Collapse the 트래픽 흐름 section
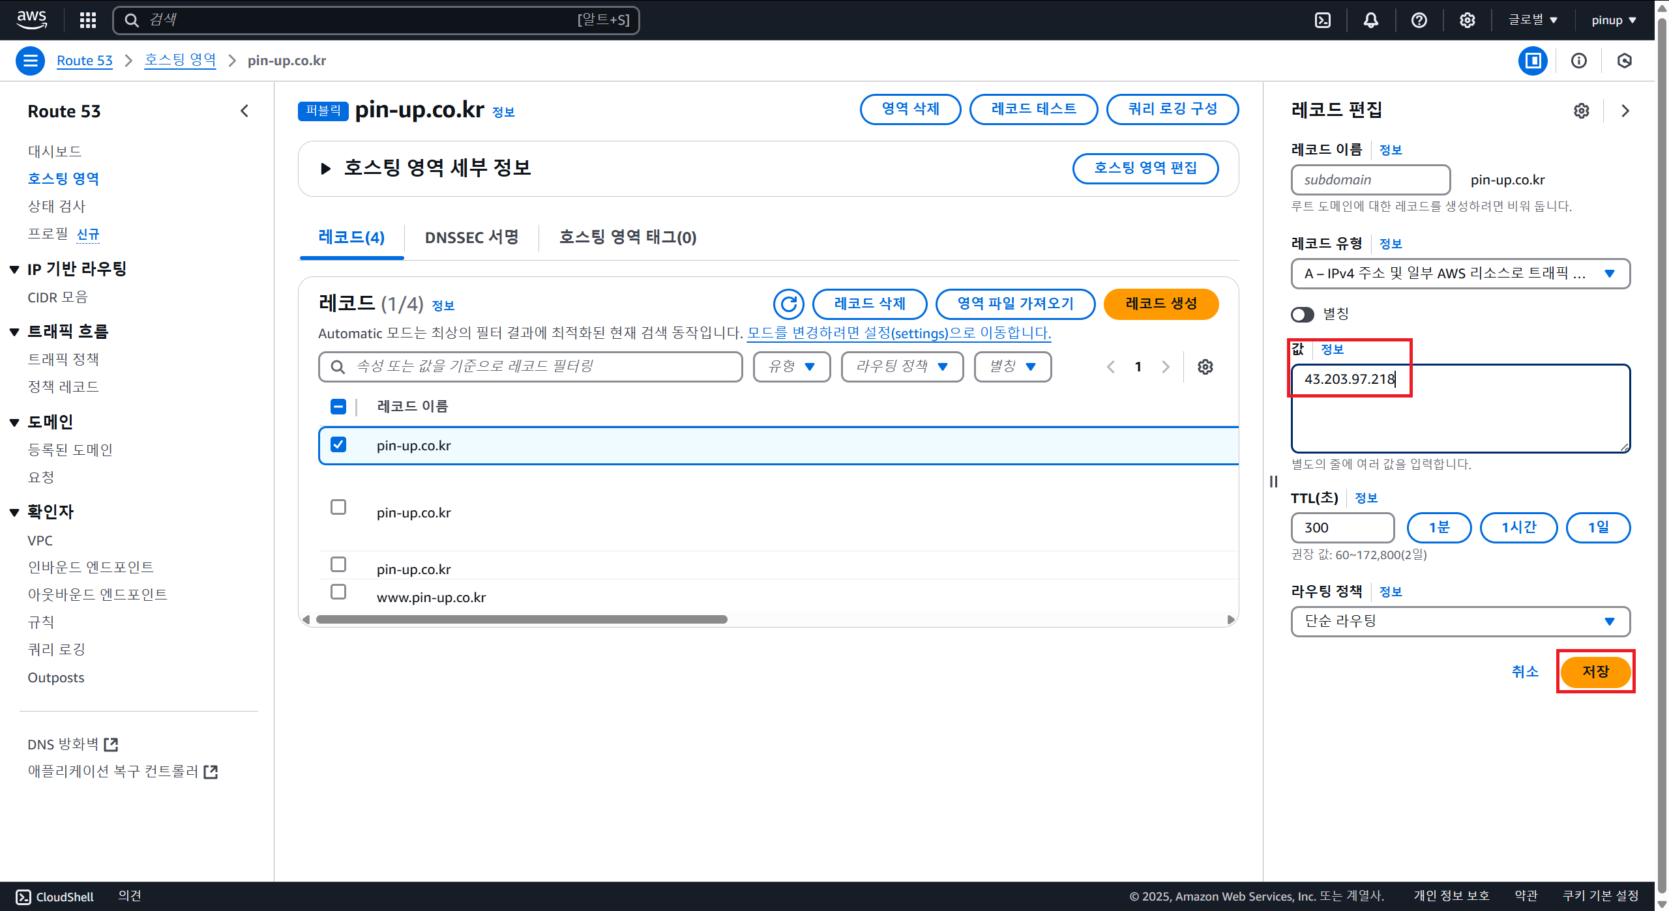Image resolution: width=1669 pixels, height=911 pixels. (x=14, y=332)
